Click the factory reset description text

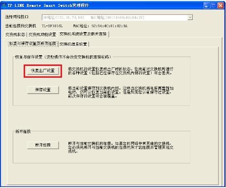pos(121,71)
